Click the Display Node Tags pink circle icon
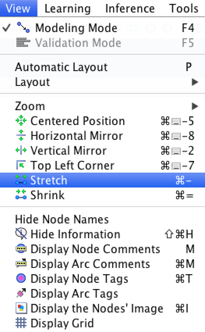The image size is (205, 332). 21,278
